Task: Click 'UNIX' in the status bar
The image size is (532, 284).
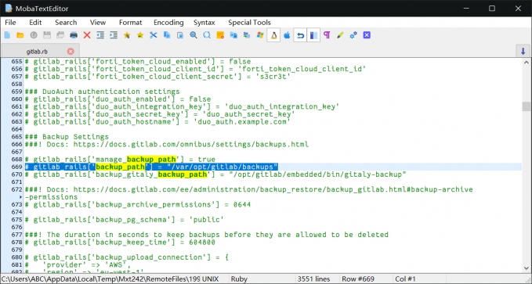Action: click(210, 279)
